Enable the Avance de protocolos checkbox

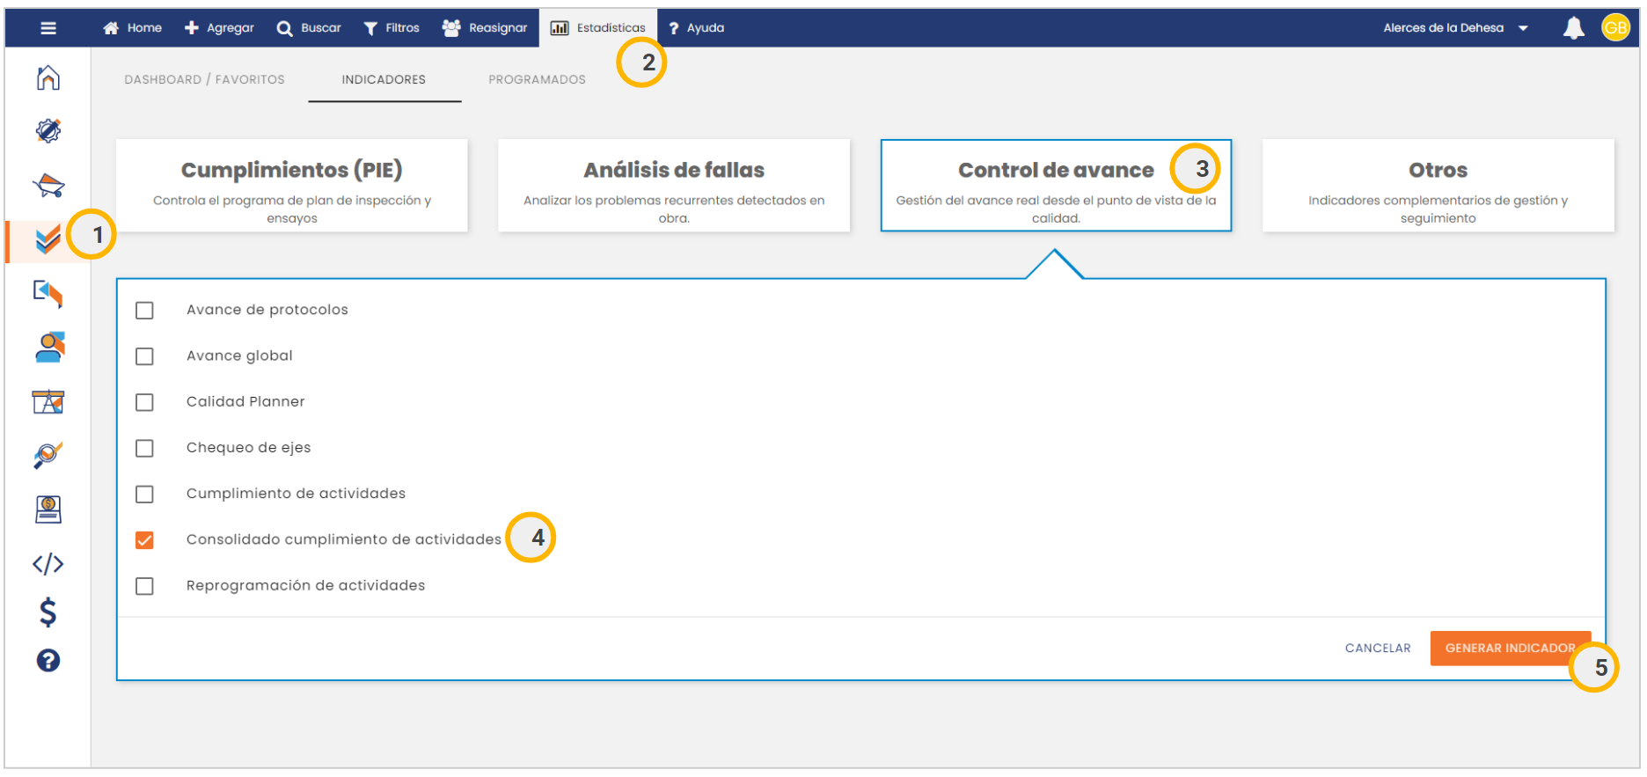tap(145, 311)
